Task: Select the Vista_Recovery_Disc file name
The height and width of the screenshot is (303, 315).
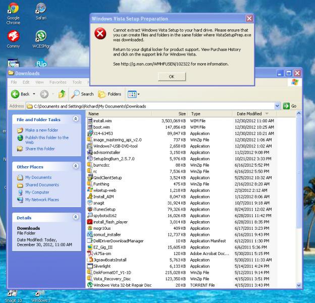Action: (x=112, y=279)
